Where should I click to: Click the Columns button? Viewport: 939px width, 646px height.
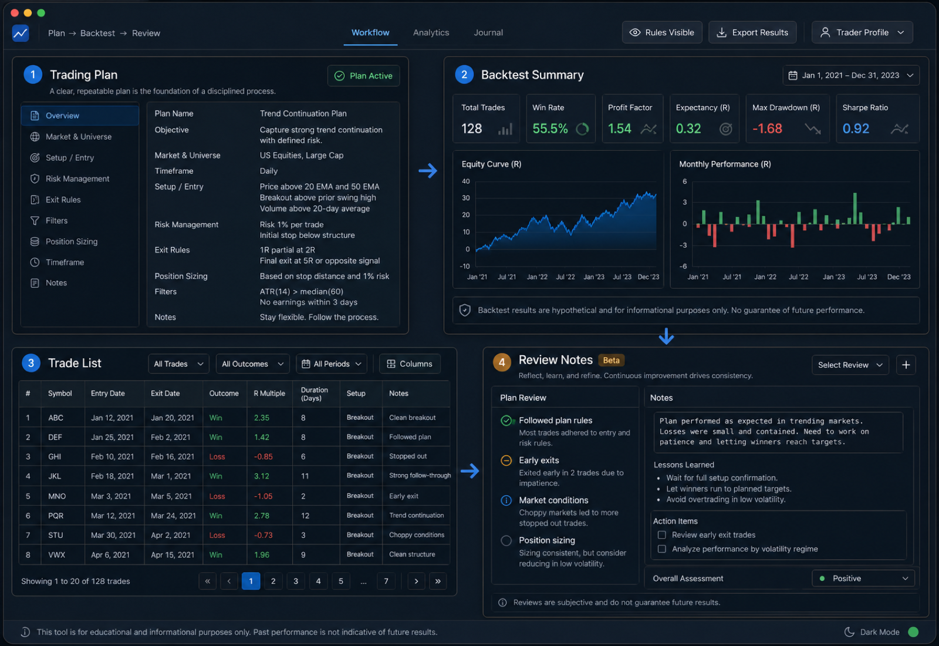pyautogui.click(x=410, y=364)
